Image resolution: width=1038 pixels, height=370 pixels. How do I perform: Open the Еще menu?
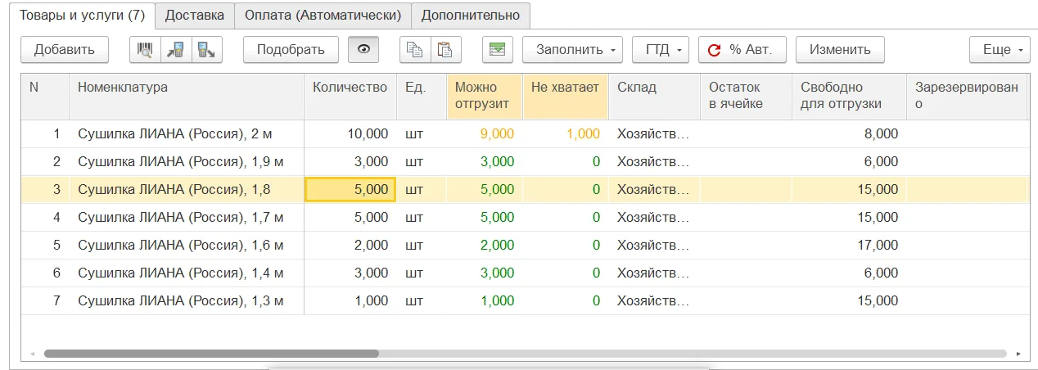(1000, 49)
